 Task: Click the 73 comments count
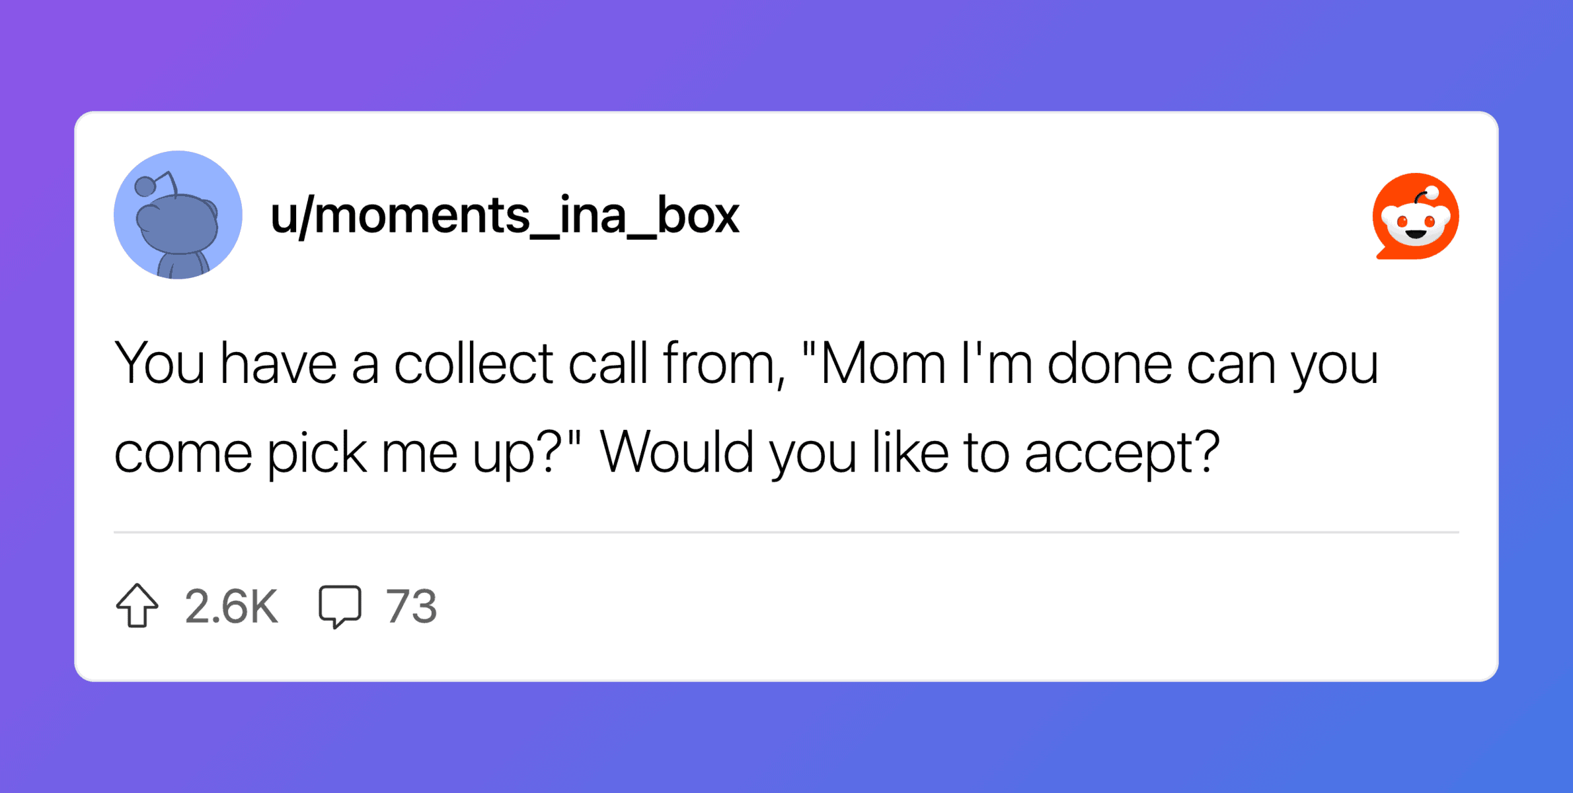[411, 606]
